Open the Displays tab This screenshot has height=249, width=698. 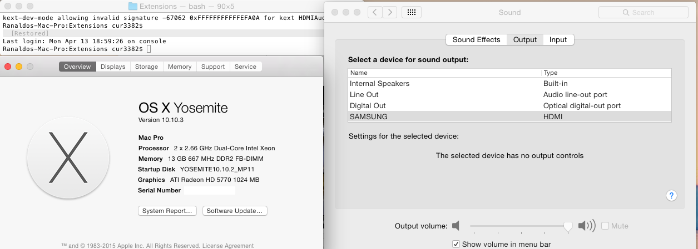pos(113,67)
